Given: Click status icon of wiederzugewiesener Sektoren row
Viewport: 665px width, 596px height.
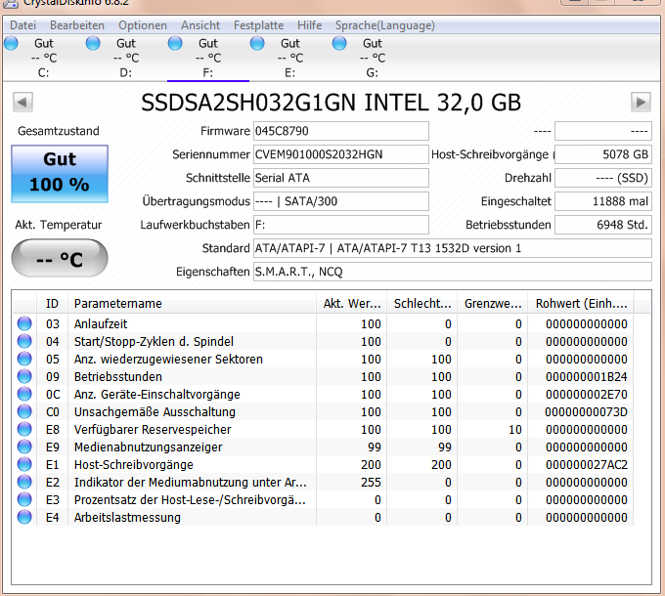Looking at the screenshot, I should pos(24,359).
